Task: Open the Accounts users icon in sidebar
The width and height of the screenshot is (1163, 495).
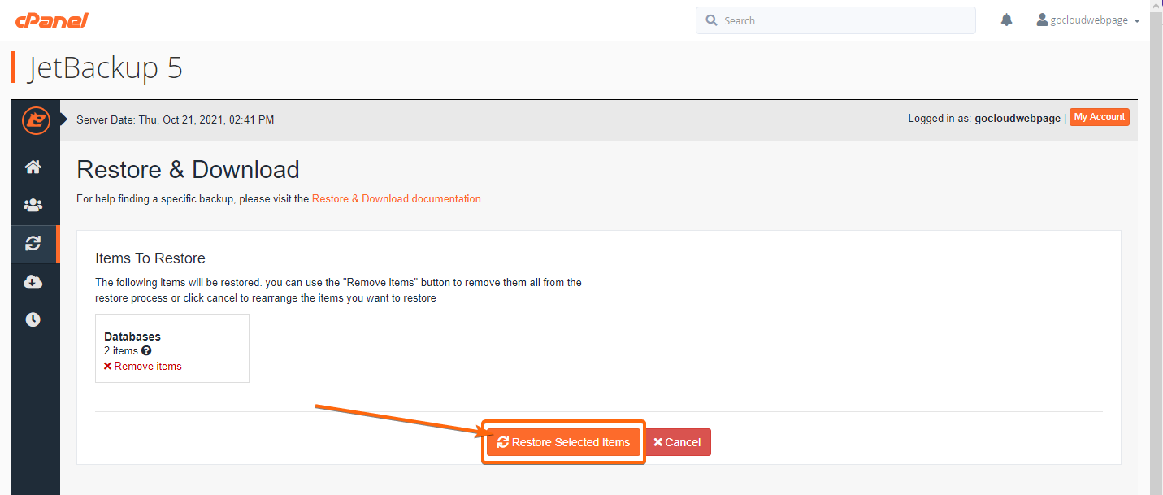Action: 33,205
